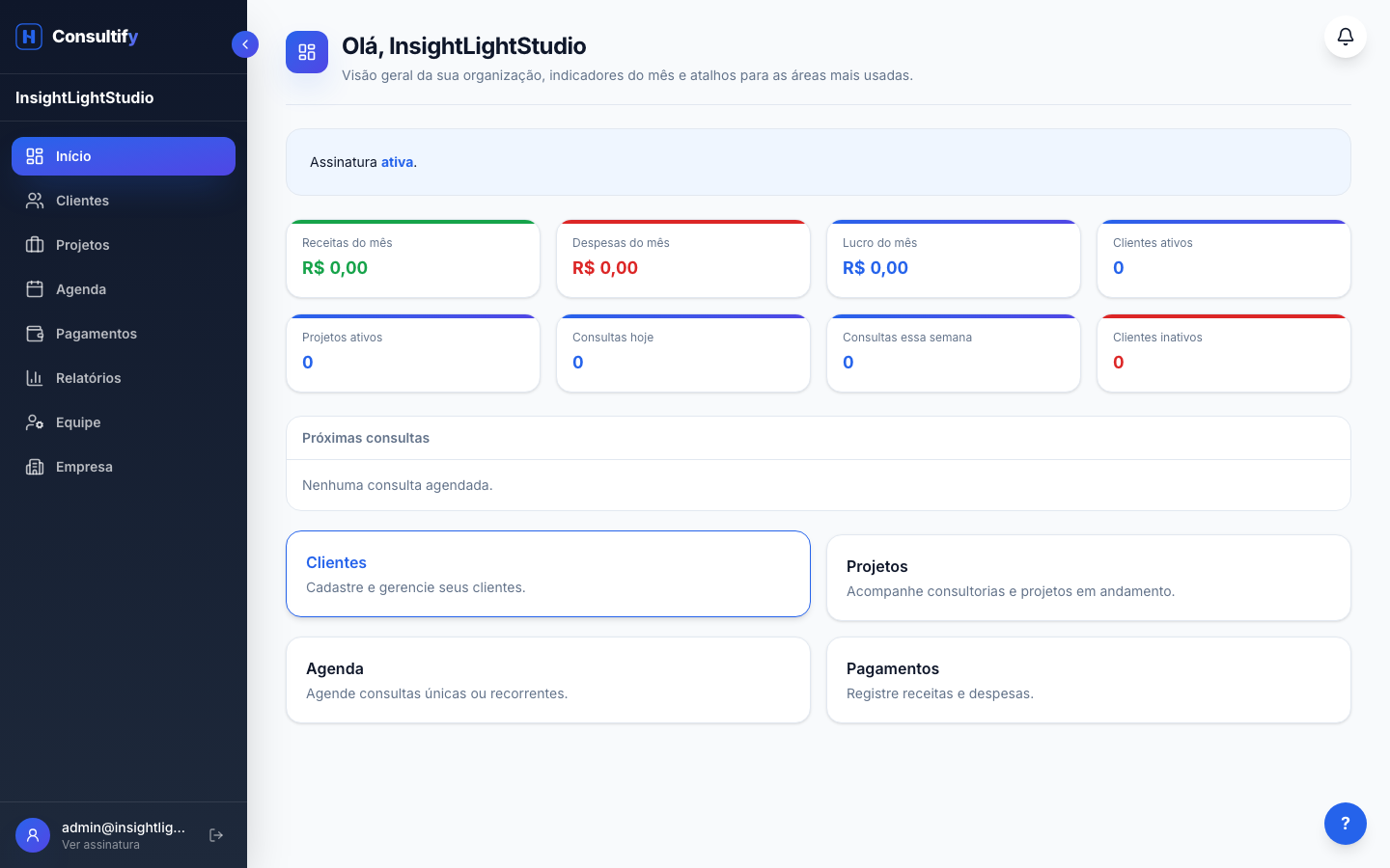Click the Relatórios chart icon in sidebar

[35, 378]
